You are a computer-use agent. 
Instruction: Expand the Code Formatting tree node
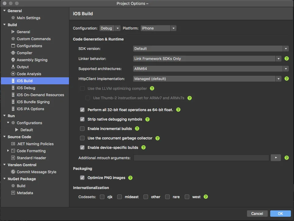(x=8, y=151)
